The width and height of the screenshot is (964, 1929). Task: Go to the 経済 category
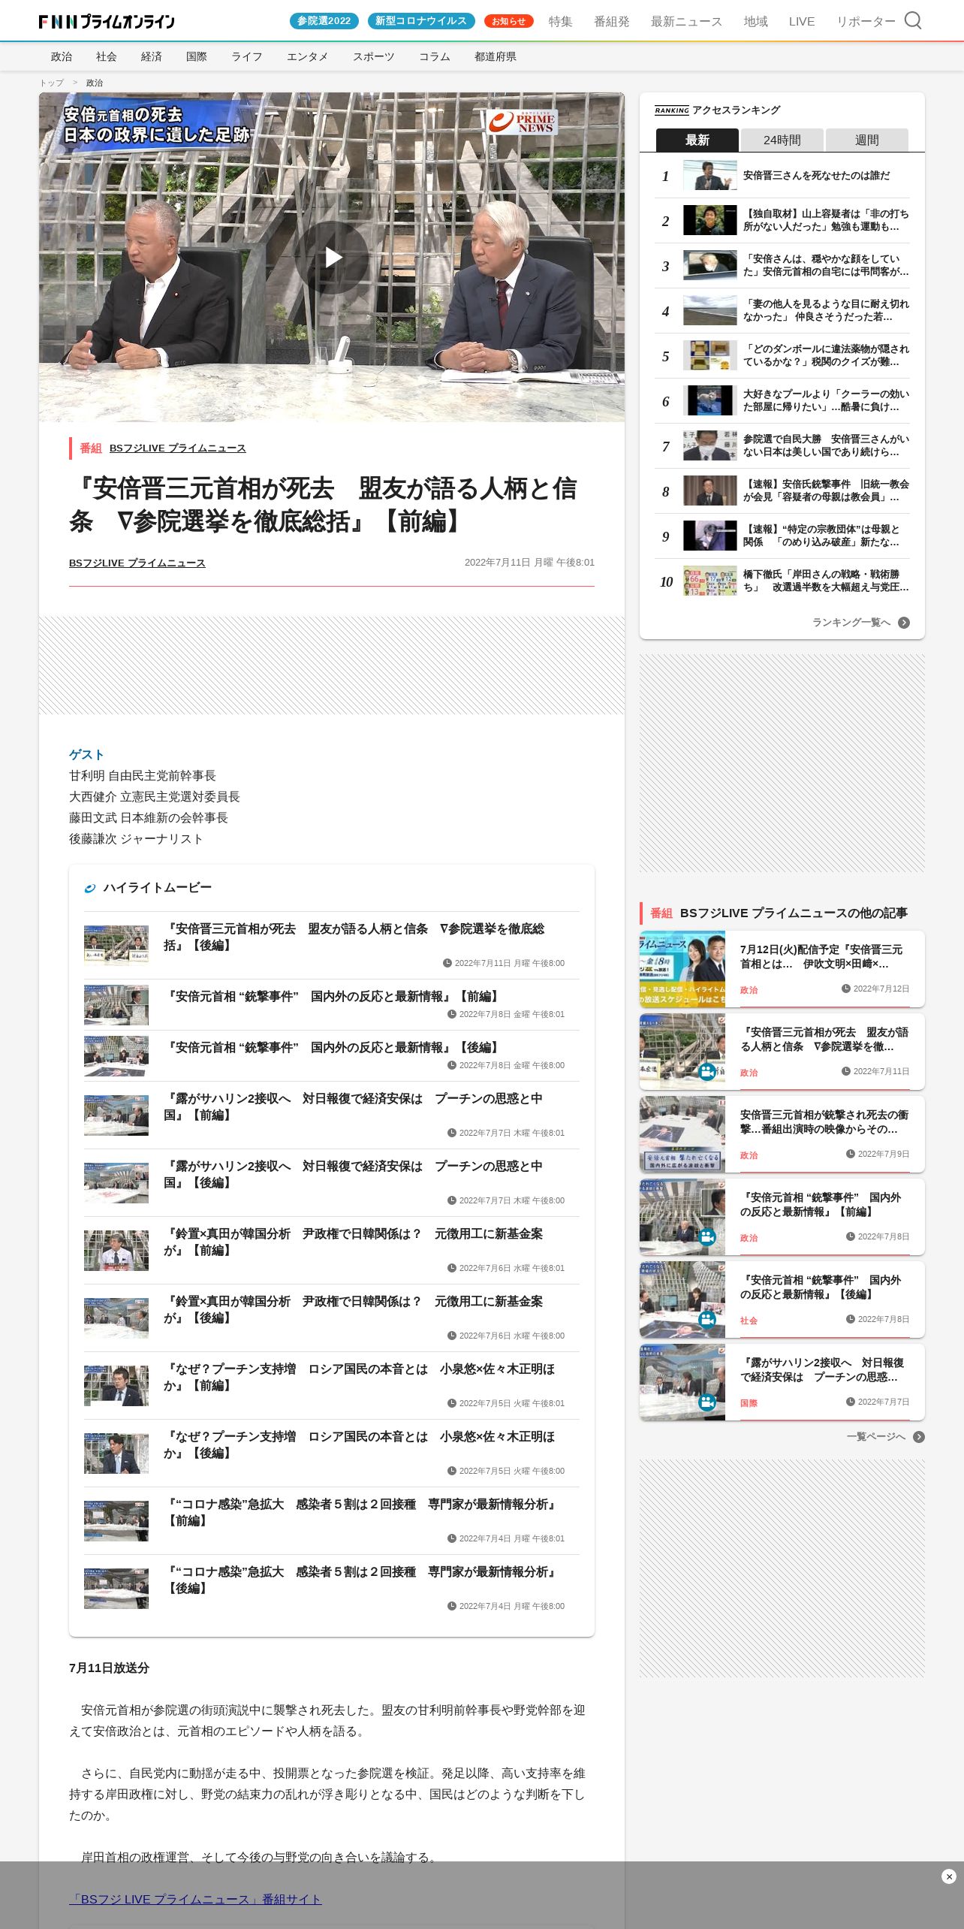pos(152,56)
